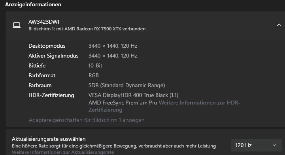Click the Aktiver Signalmodus value text
This screenshot has width=285, height=155.
pyautogui.click(x=113, y=56)
